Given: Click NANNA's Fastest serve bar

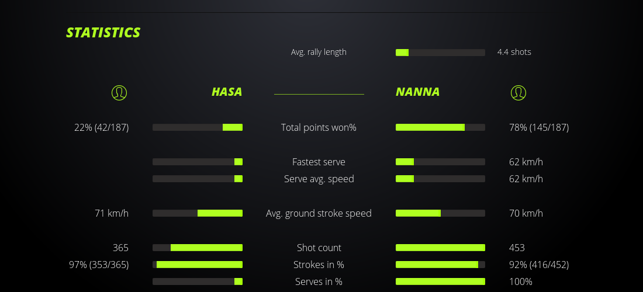Looking at the screenshot, I should coord(440,162).
